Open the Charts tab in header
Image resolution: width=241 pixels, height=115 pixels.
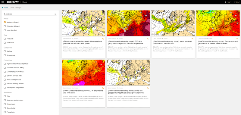[x=24, y=2]
